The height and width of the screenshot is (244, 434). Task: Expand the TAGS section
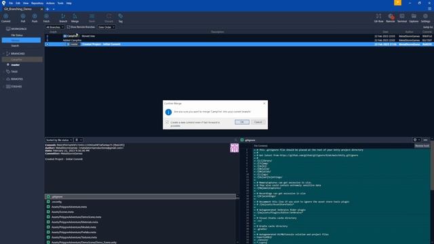3,72
